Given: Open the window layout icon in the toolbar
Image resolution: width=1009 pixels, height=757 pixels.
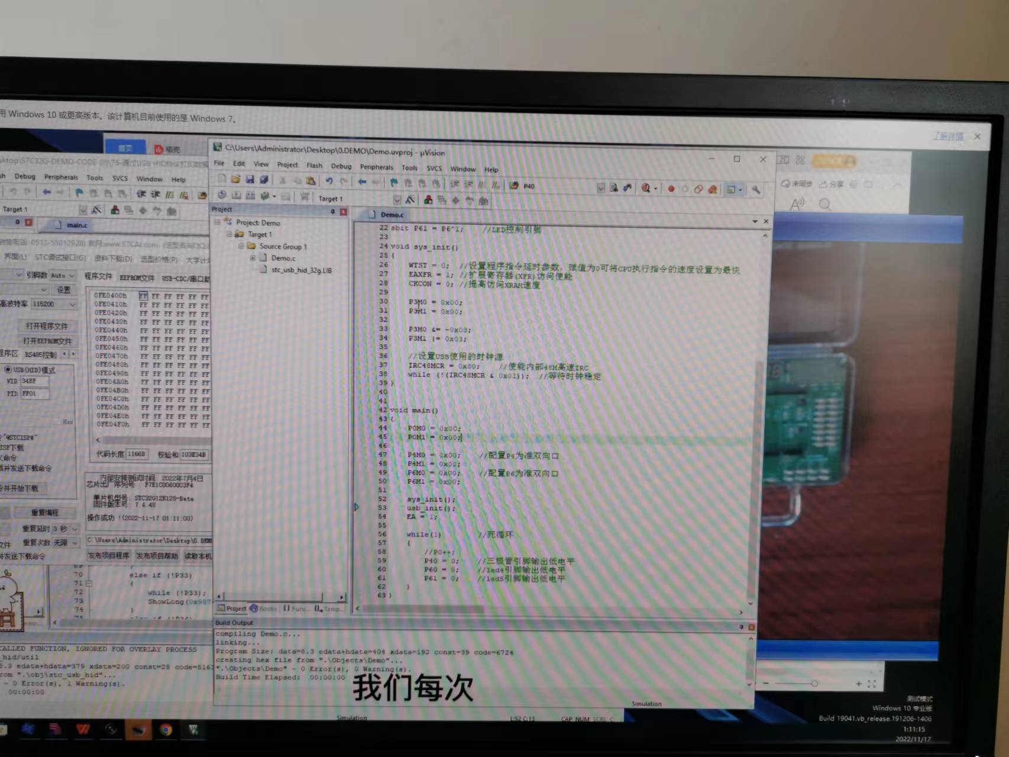Looking at the screenshot, I should pyautogui.click(x=732, y=190).
